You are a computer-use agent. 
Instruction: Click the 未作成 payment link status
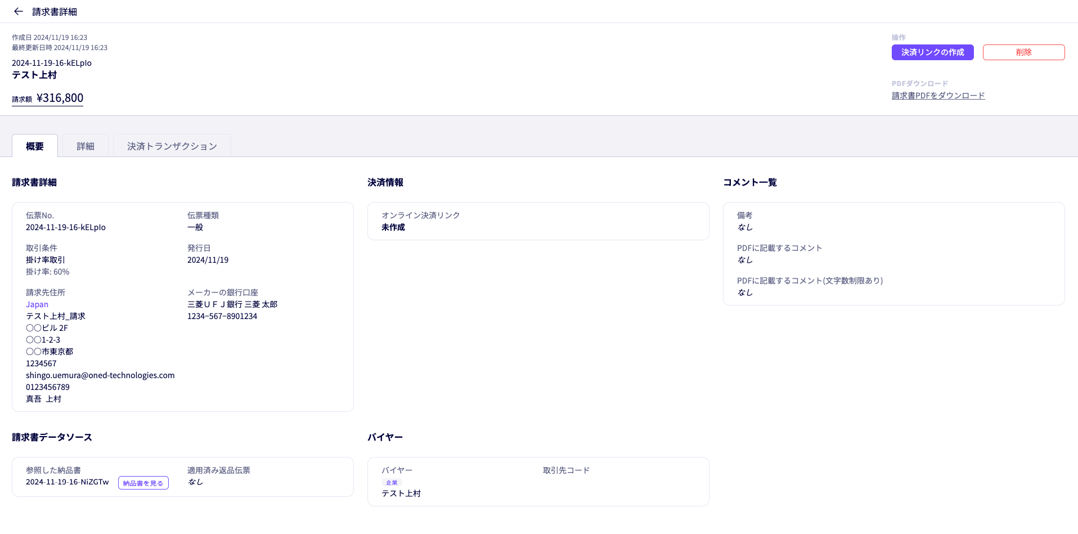[x=393, y=227]
